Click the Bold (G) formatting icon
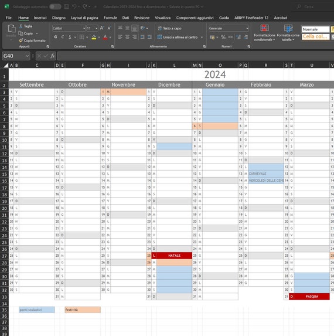334x336 pixels. coord(56,37)
